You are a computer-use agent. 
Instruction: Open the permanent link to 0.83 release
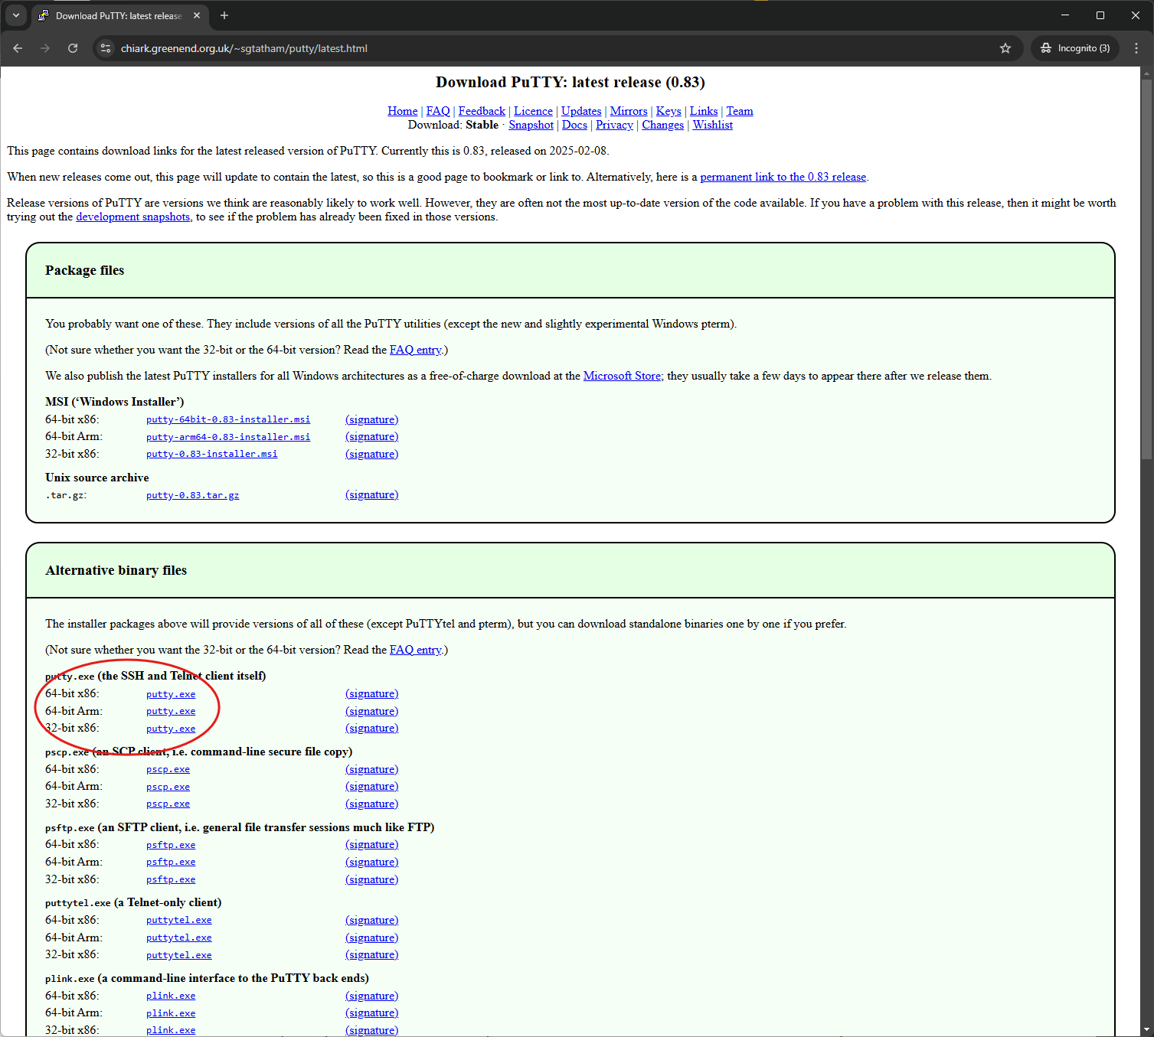pos(783,177)
